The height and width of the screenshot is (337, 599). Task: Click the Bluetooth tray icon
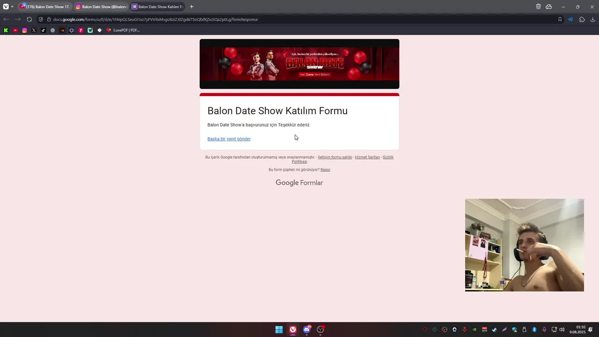pyautogui.click(x=534, y=330)
